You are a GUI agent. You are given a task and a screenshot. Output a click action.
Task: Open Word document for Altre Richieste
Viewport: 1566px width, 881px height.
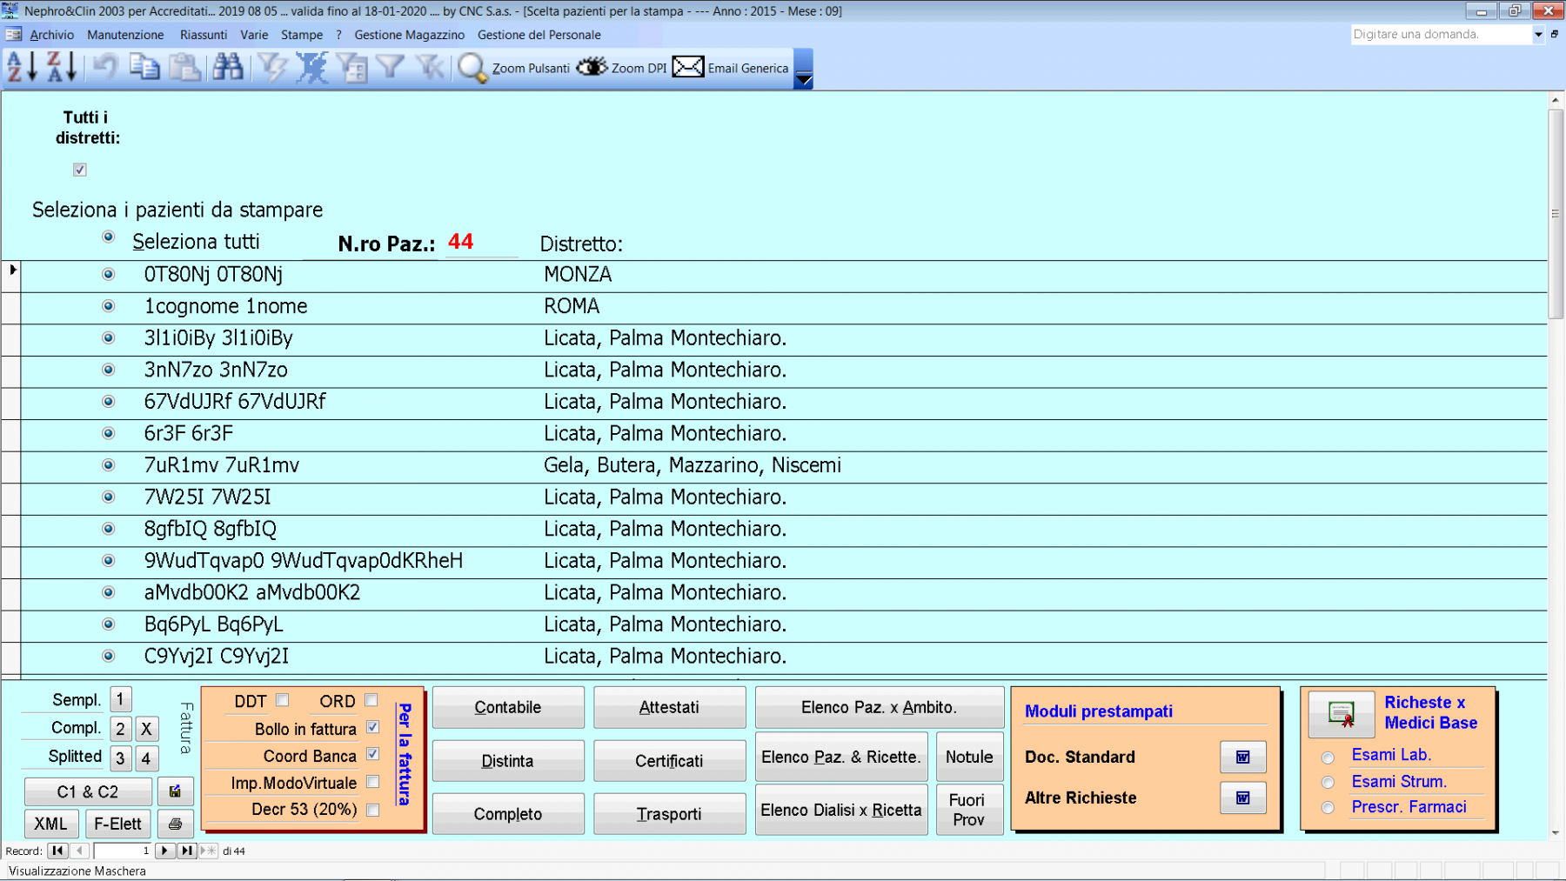(1242, 798)
